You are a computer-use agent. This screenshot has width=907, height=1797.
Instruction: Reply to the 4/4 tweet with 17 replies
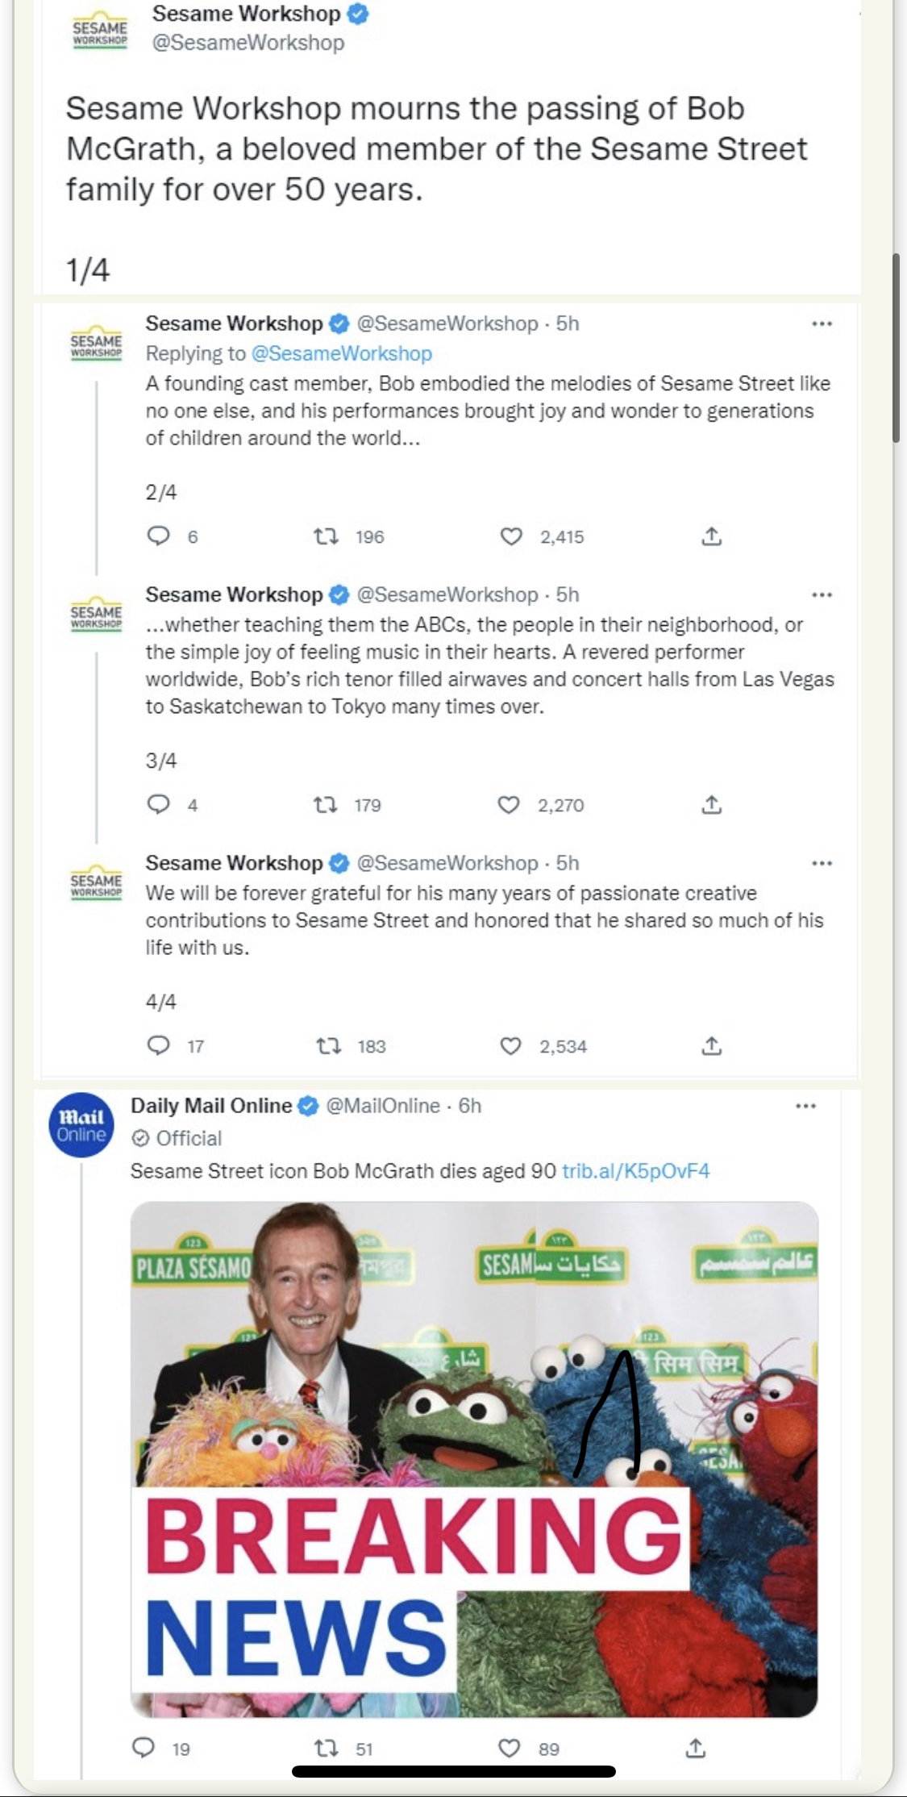159,1046
